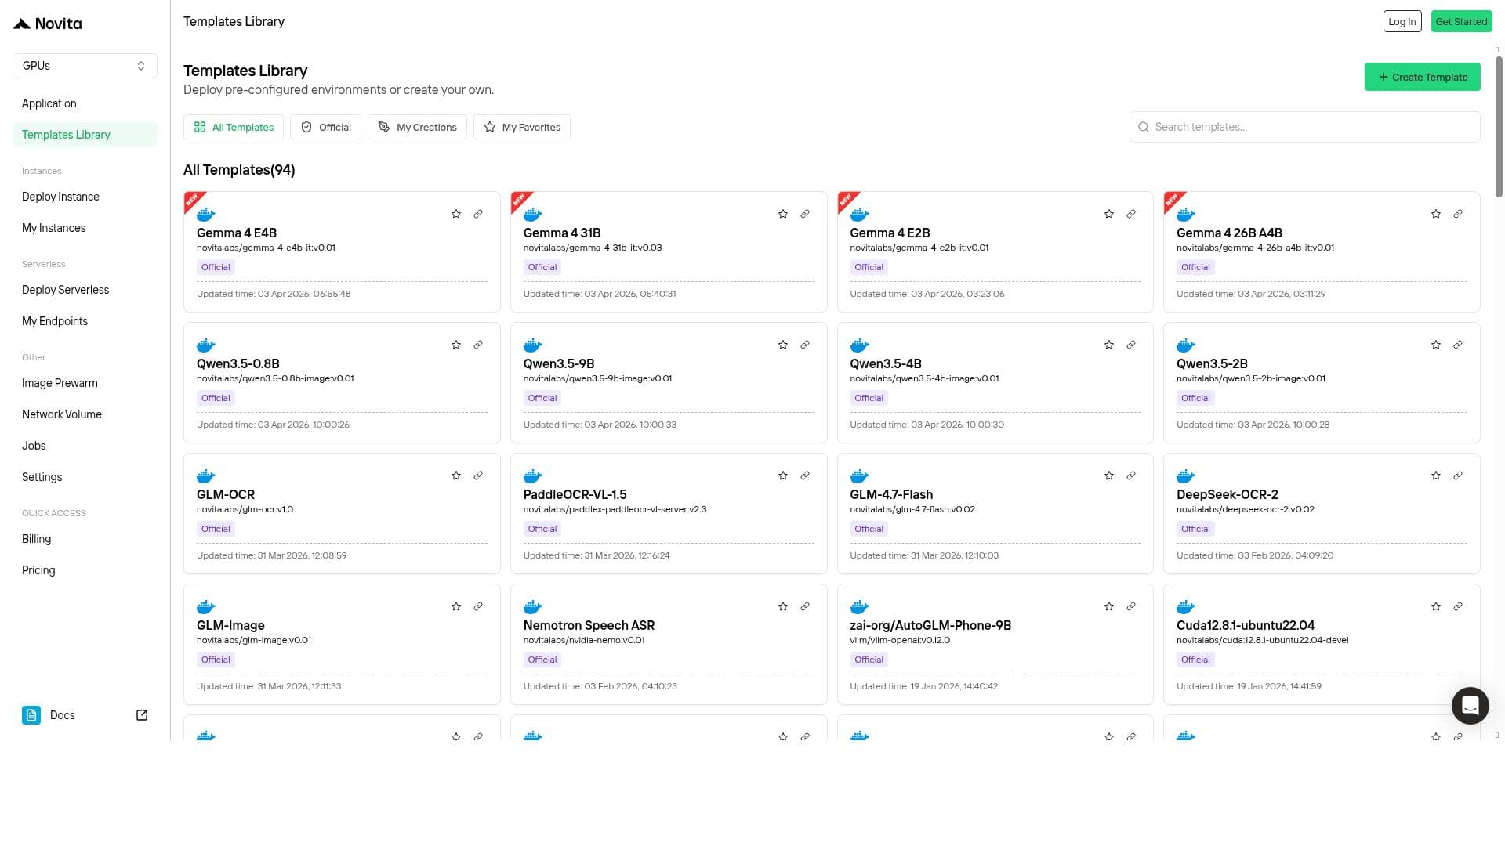Click link icon on GLM-4.7-Flash card
1505x846 pixels.
(1131, 475)
